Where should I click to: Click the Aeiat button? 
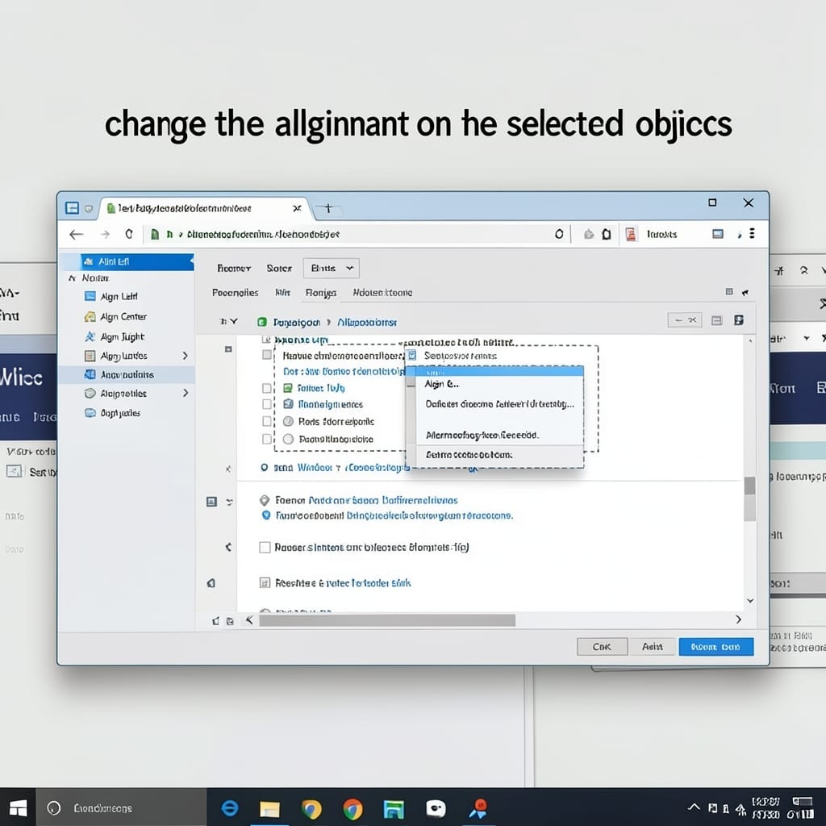pyautogui.click(x=652, y=646)
